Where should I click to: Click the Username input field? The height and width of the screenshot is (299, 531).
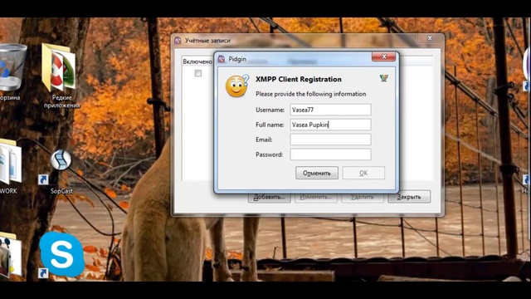pos(330,110)
